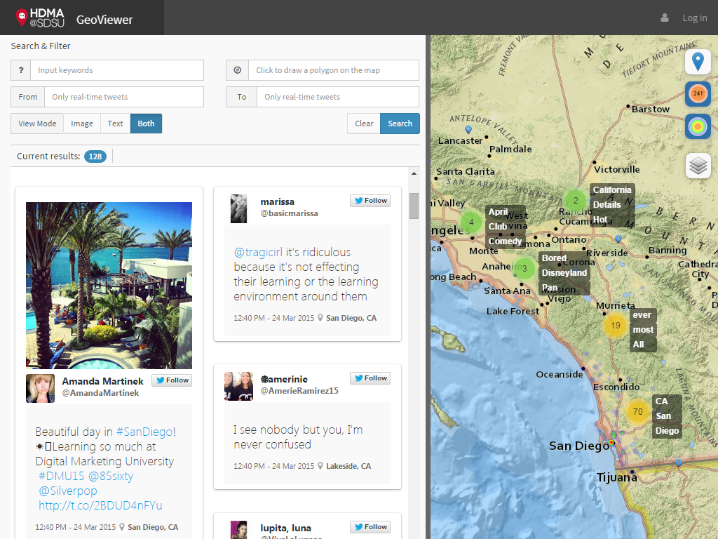Click the results scroll up arrow
This screenshot has width=718, height=539.
click(414, 174)
